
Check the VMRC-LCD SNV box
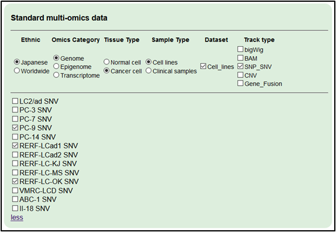[x=15, y=190]
